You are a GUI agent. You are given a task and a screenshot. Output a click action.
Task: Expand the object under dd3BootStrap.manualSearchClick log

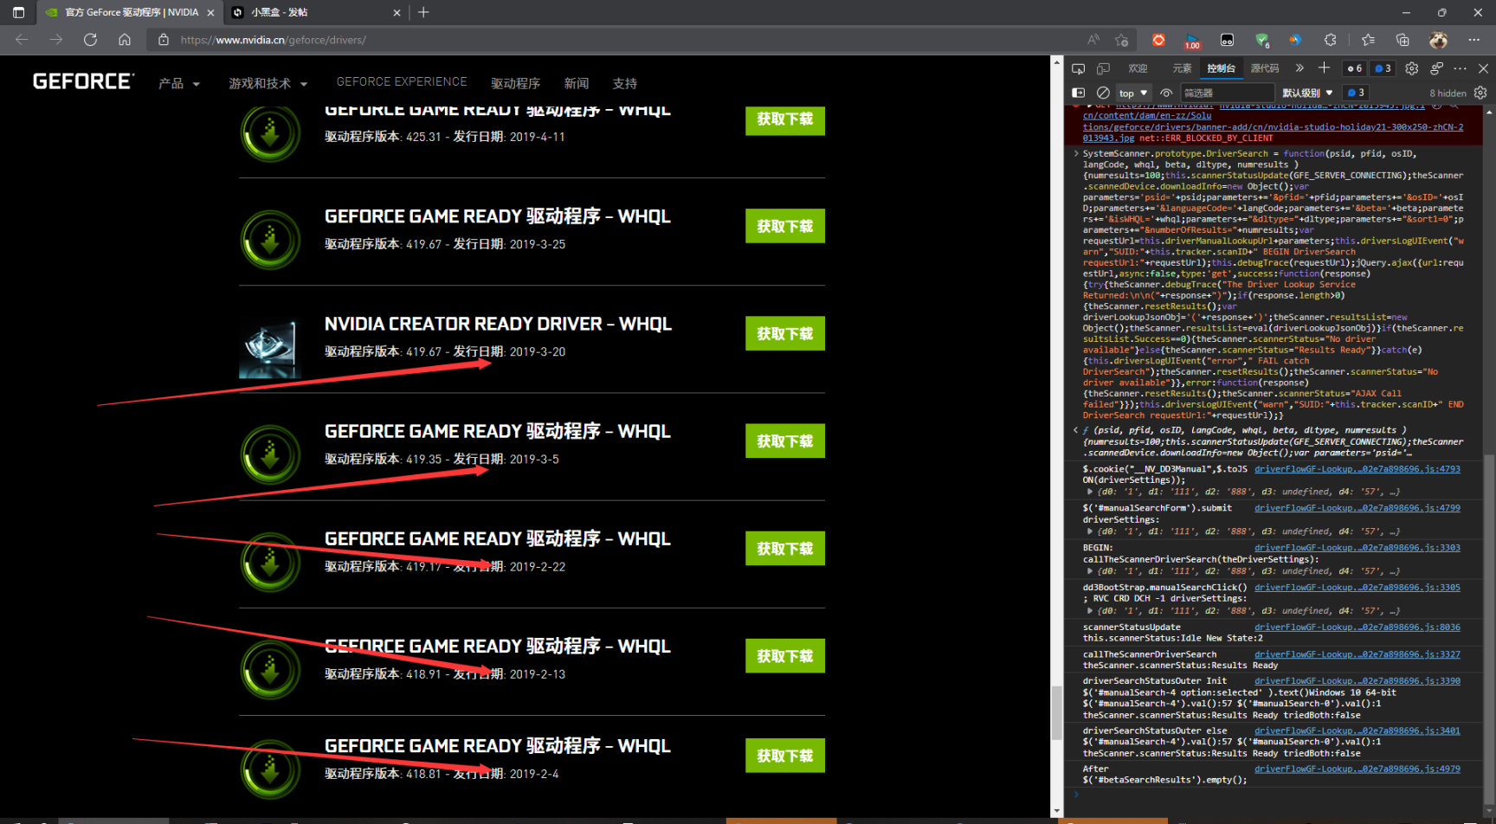coord(1090,610)
